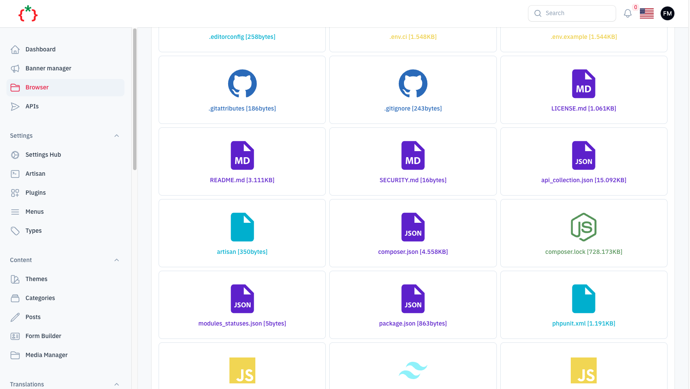Open composer.lock [728.173KB] link
Image resolution: width=690 pixels, height=389 pixels.
(584, 252)
